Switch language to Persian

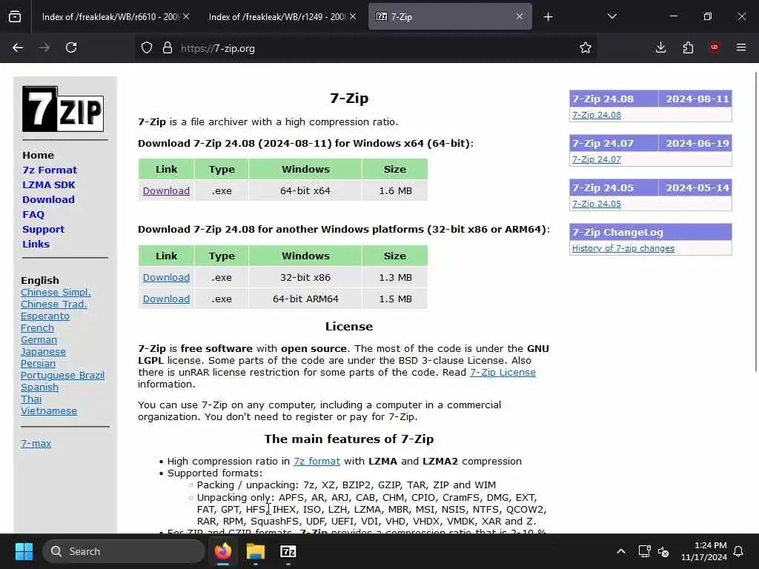tap(38, 363)
